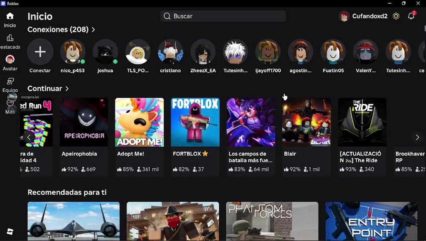Open cristiano's avatar
The image size is (426, 241).
pos(170,52)
